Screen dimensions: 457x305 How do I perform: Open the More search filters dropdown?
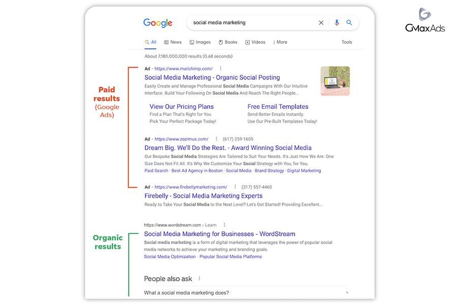point(280,42)
